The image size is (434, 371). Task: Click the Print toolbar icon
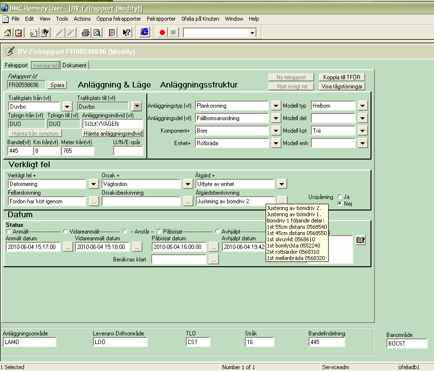(86, 33)
